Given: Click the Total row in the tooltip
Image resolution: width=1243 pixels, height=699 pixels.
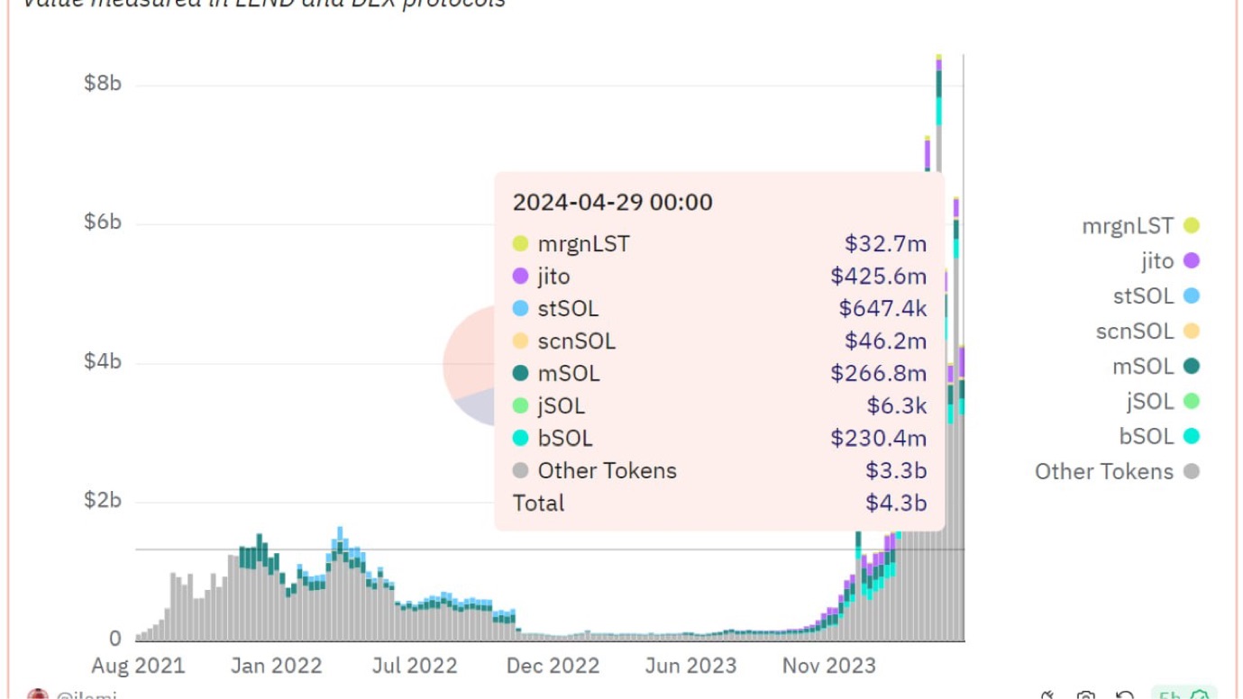Looking at the screenshot, I should click(718, 503).
